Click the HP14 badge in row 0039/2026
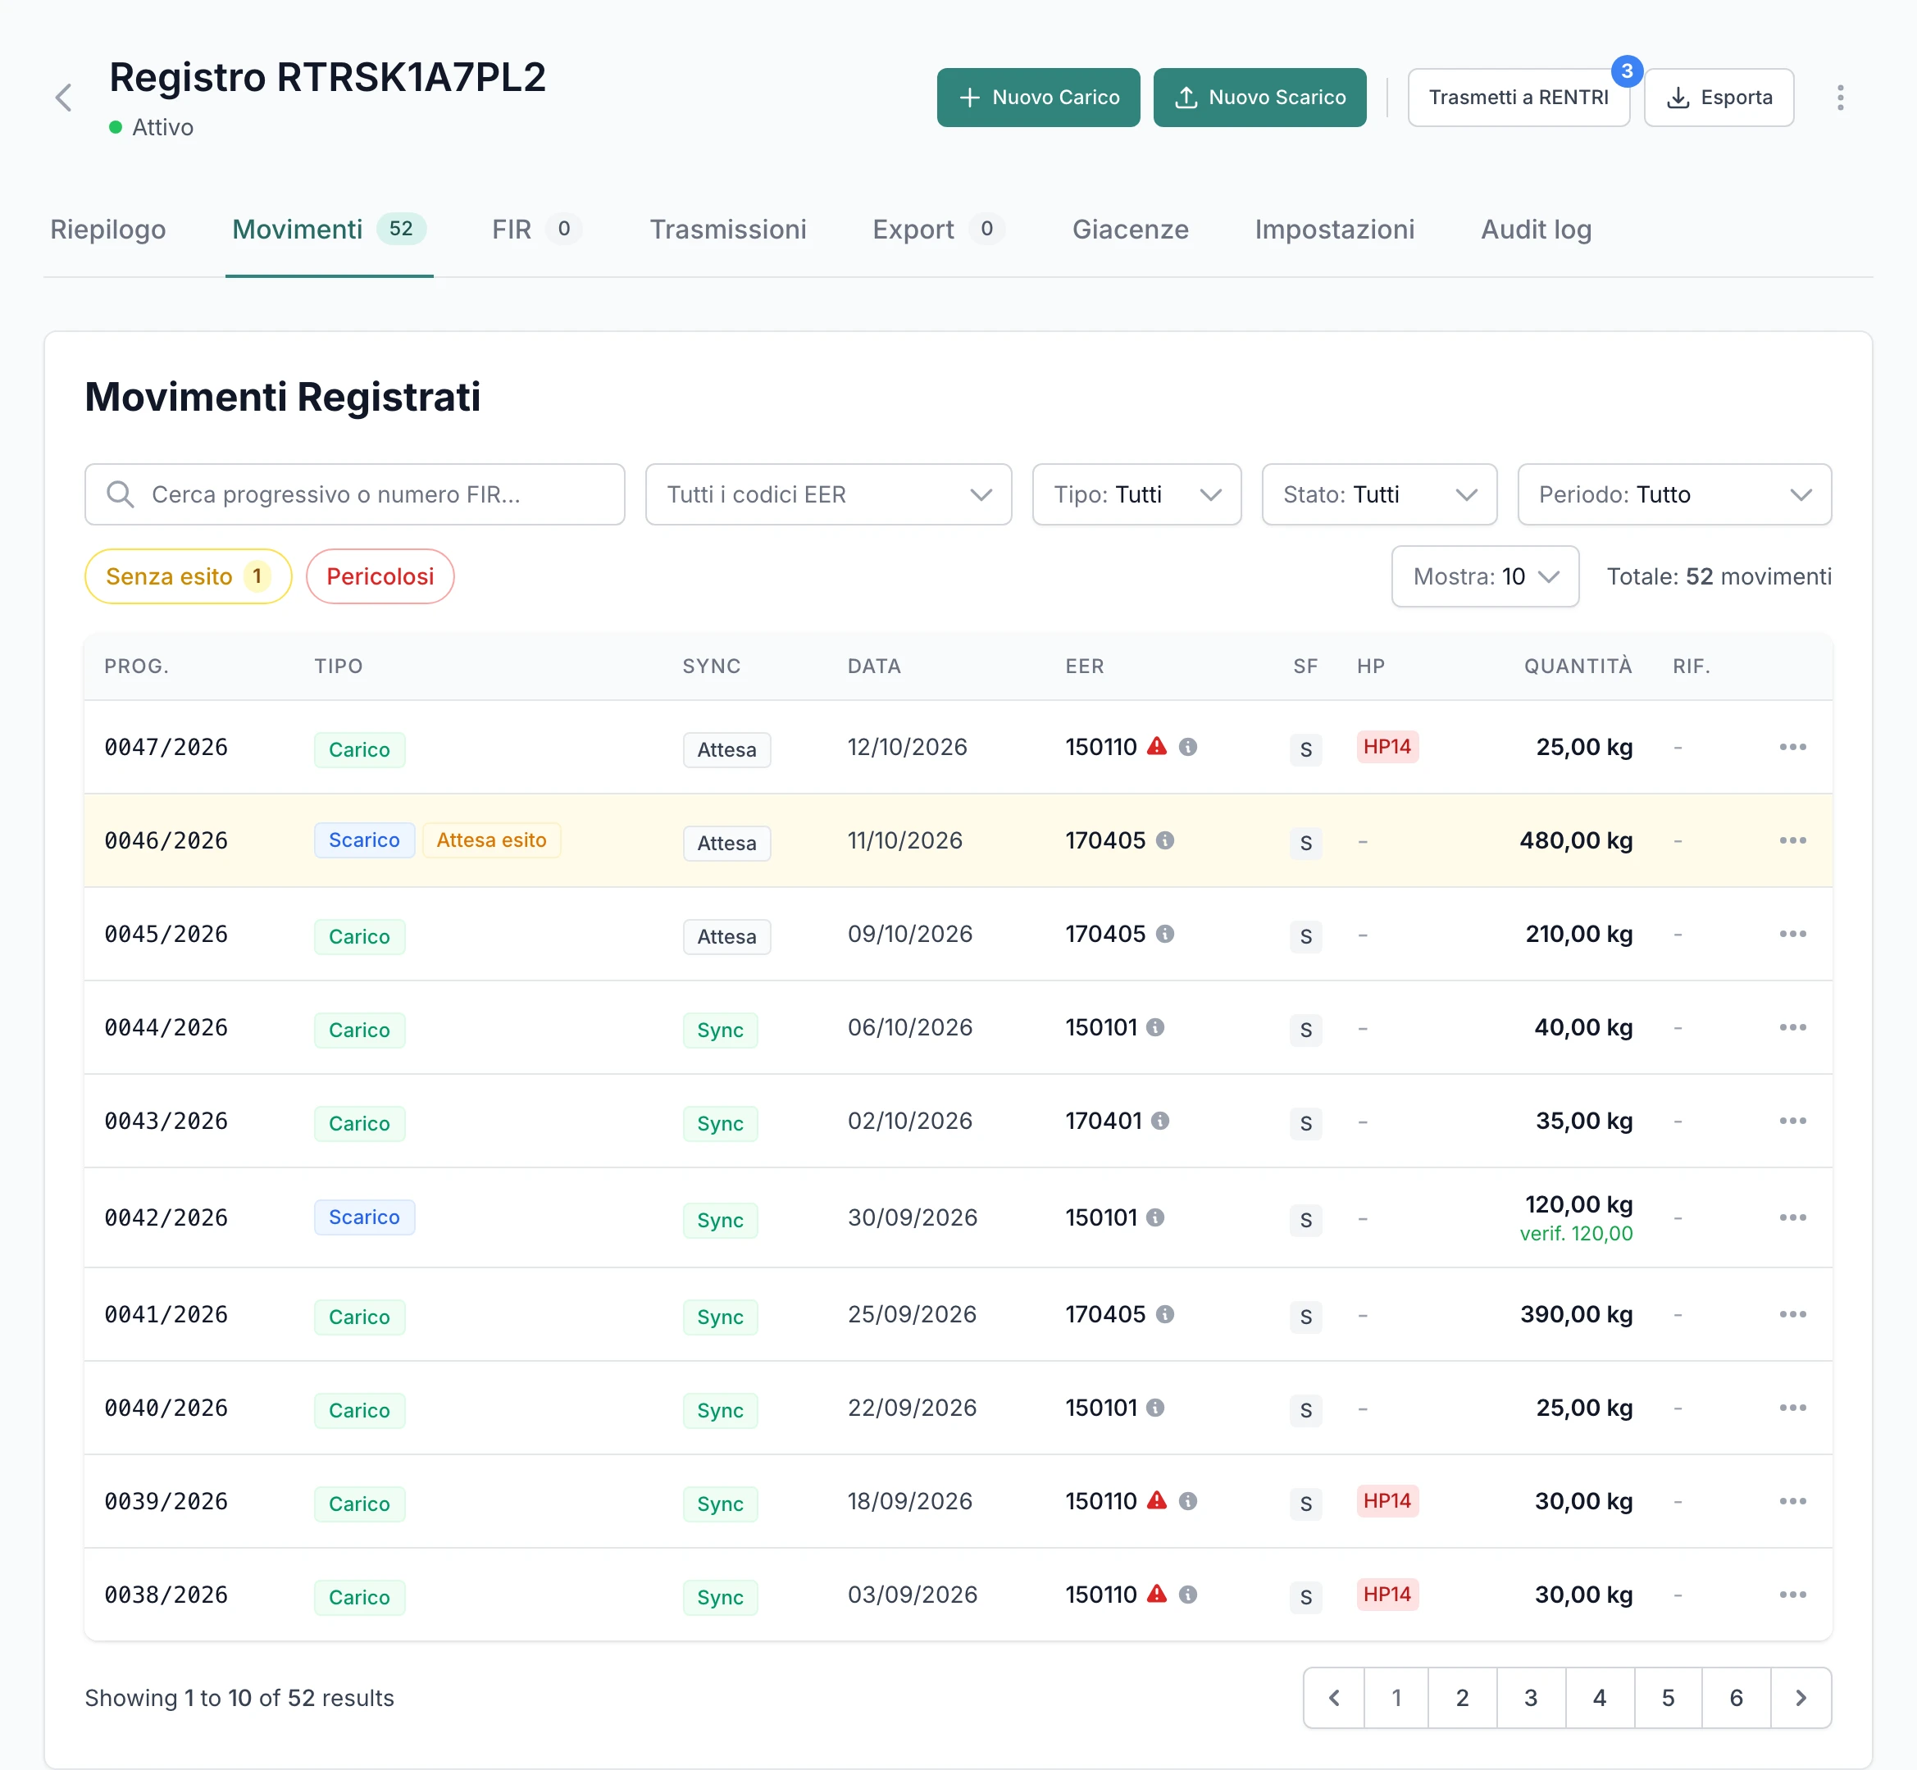Image resolution: width=1917 pixels, height=1770 pixels. (1387, 1500)
